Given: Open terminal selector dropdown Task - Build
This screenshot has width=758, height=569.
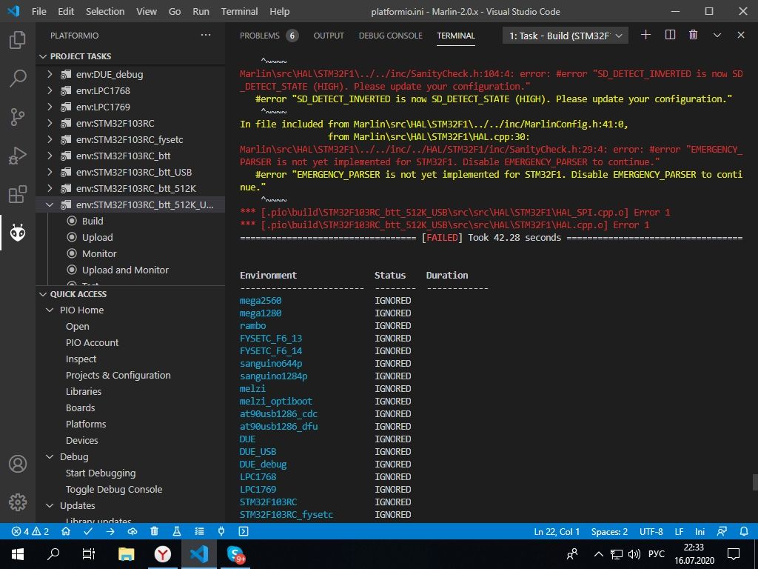Looking at the screenshot, I should click(x=565, y=36).
